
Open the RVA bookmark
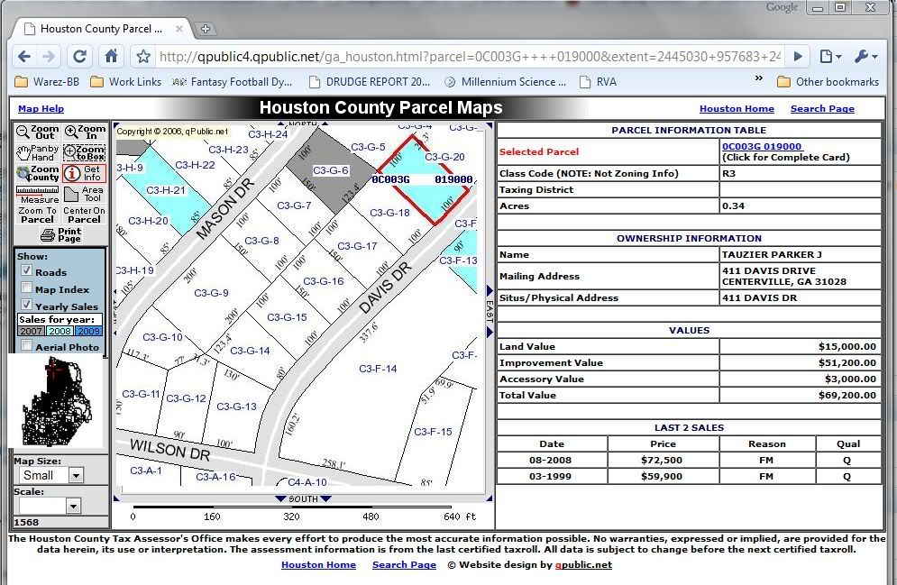pyautogui.click(x=599, y=82)
